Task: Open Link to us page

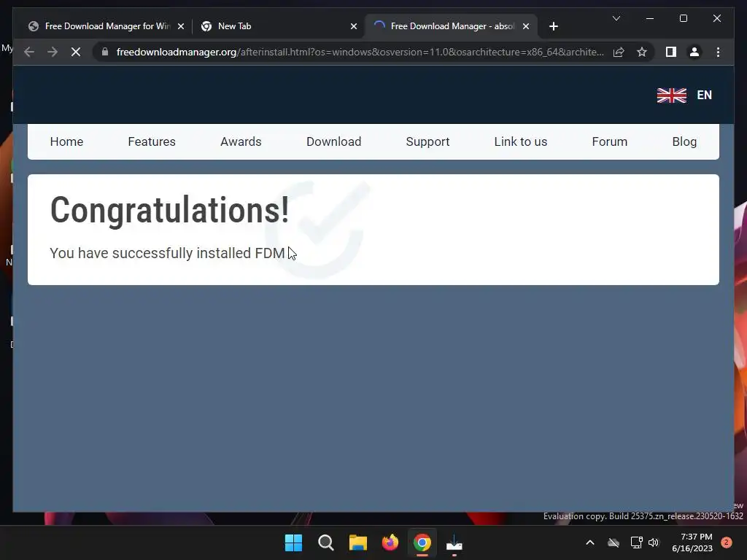Action: [520, 141]
